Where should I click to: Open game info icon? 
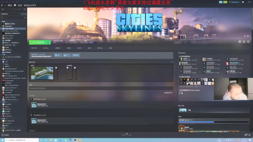coord(244,42)
